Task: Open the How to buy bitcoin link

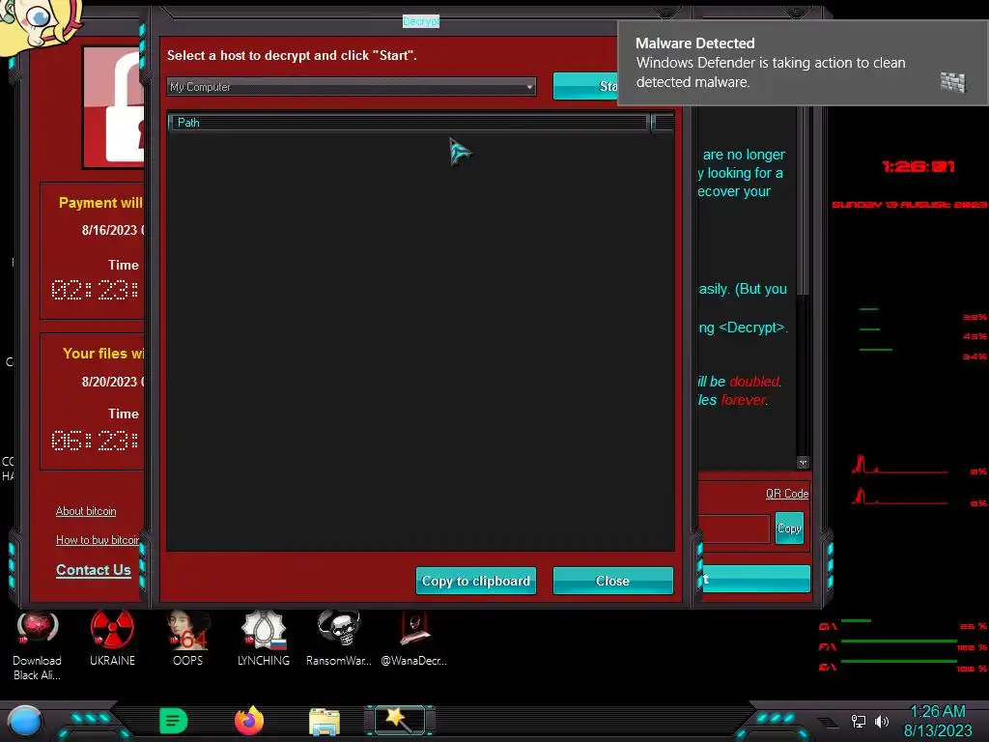Action: 98,540
